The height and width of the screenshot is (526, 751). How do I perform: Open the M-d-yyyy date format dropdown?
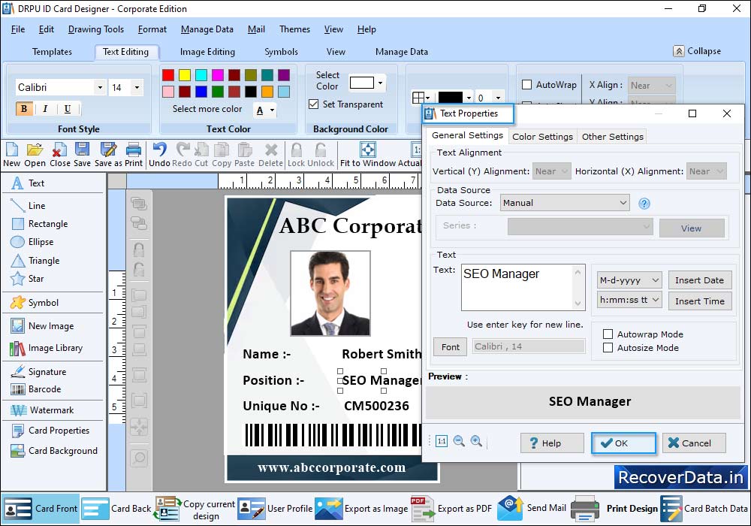coord(629,280)
